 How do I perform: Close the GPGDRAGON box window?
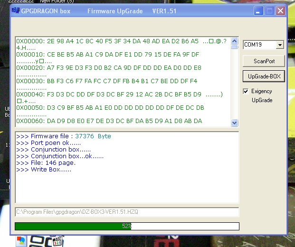pyautogui.click(x=280, y=11)
